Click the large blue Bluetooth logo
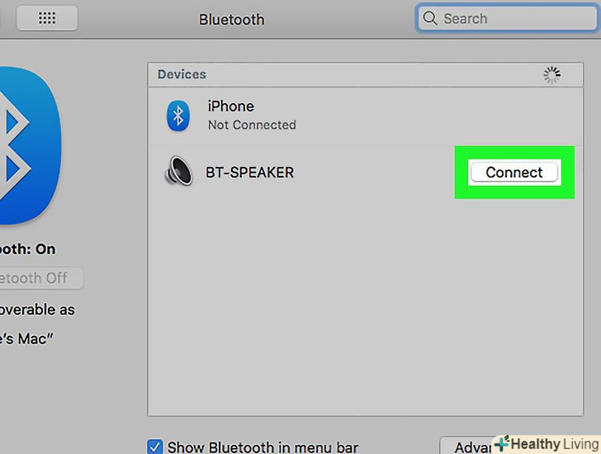Screen dimensions: 601x454 coord(29,145)
